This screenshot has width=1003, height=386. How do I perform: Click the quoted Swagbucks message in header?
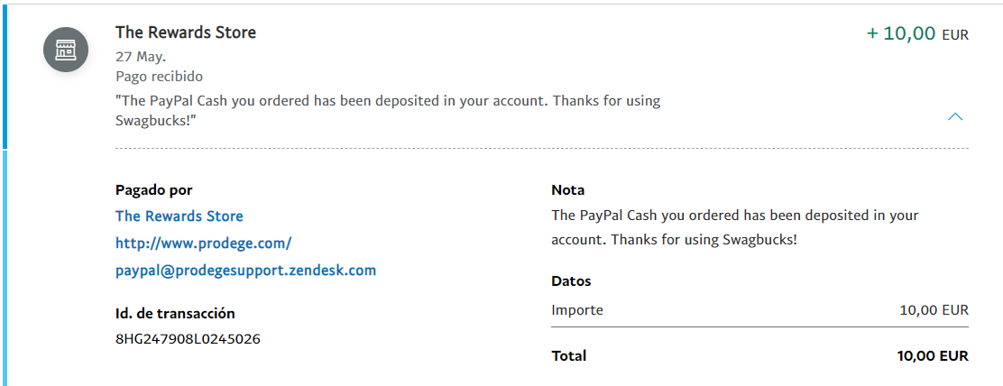point(388,111)
